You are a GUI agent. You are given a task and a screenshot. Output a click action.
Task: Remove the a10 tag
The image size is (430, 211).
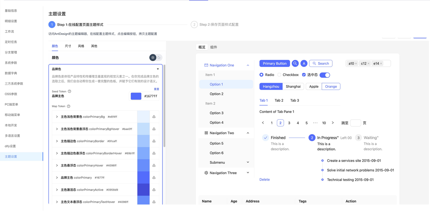(356, 64)
